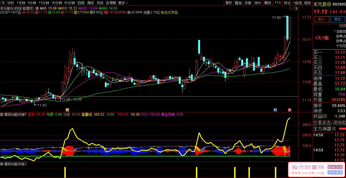This screenshot has height=178, width=346.
Task: Switch to the 分时 intraday chart
Action: click(x=10, y=3)
